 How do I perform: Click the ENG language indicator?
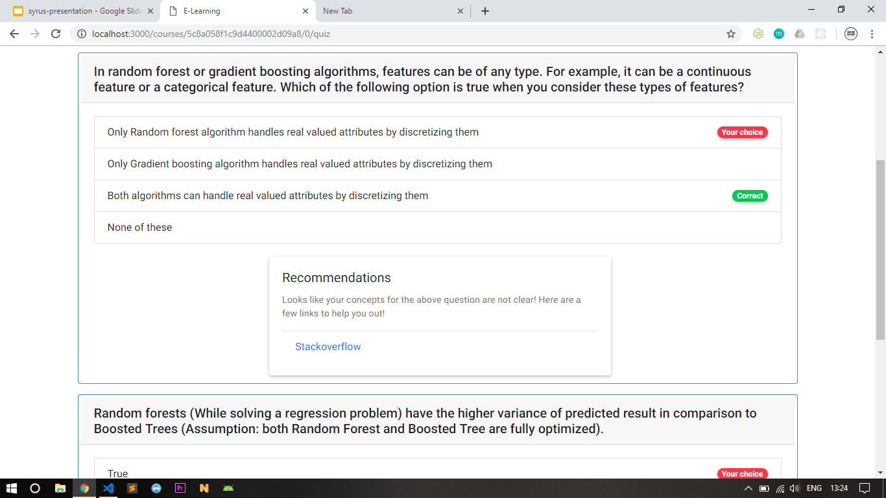(x=814, y=488)
